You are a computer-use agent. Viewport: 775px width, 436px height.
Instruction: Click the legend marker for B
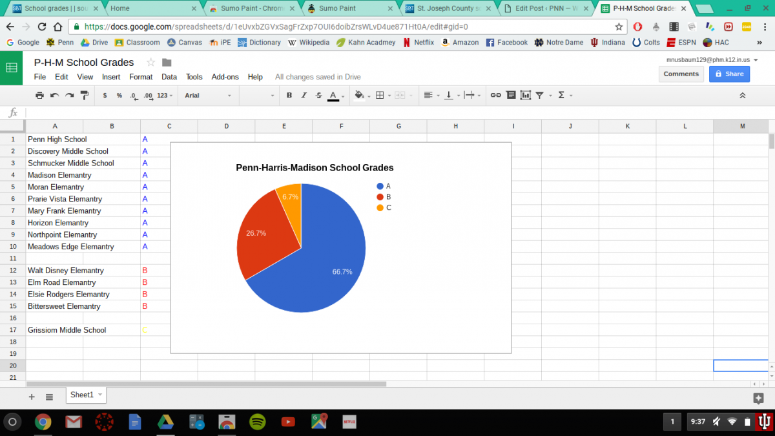coord(380,197)
